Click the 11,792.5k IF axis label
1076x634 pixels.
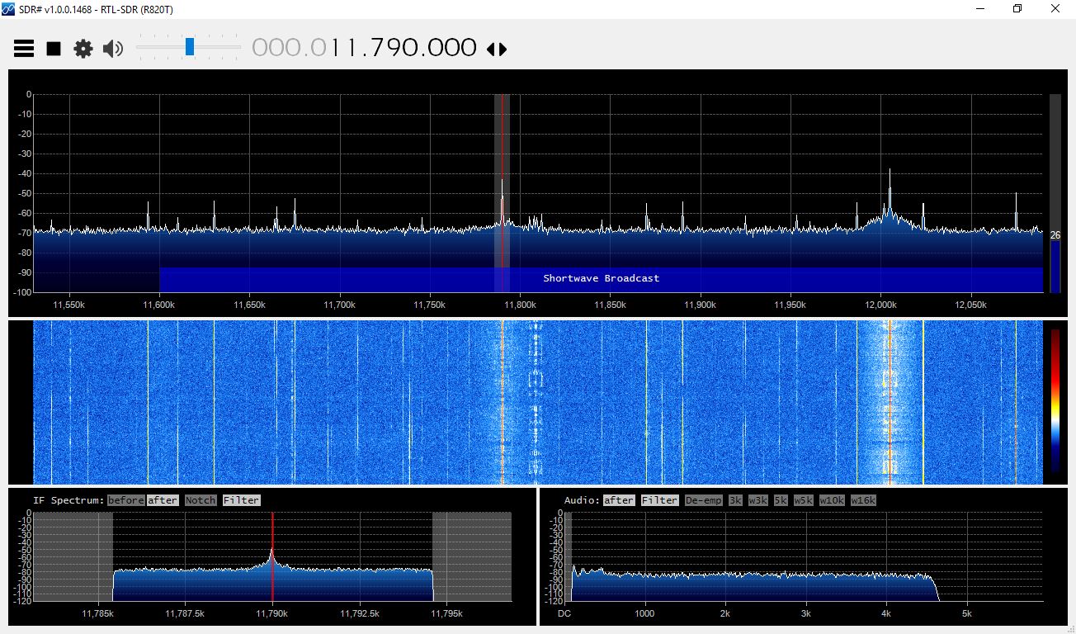click(x=359, y=613)
